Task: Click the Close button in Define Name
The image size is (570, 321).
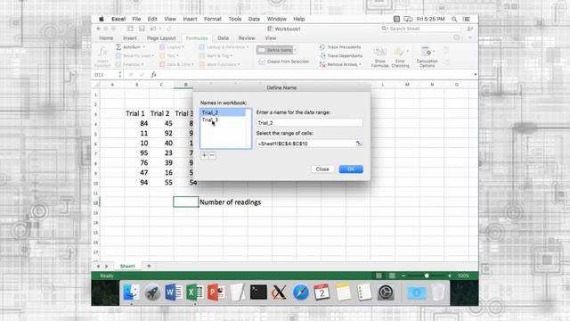Action: point(322,169)
